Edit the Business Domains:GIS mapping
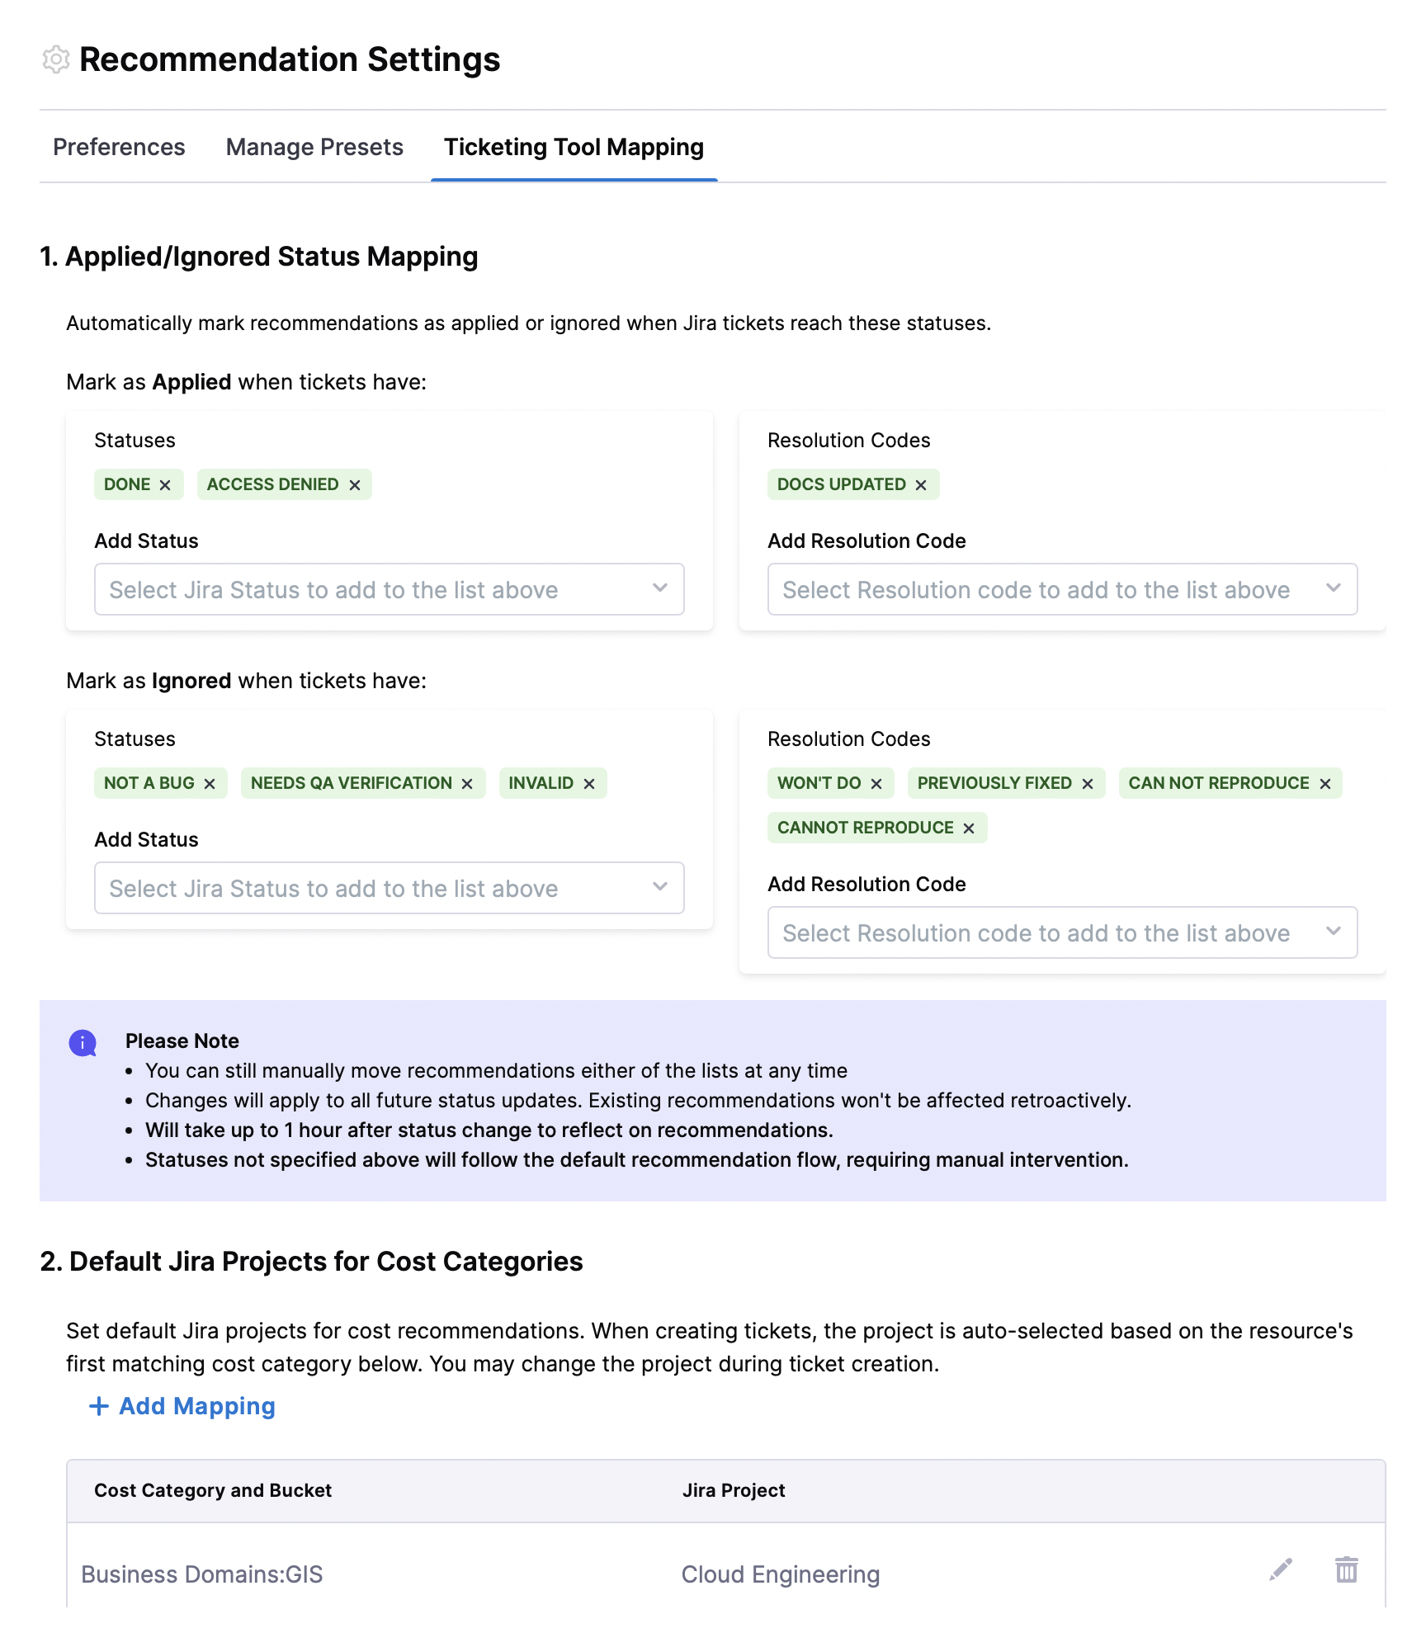The height and width of the screenshot is (1647, 1426). click(x=1281, y=1569)
